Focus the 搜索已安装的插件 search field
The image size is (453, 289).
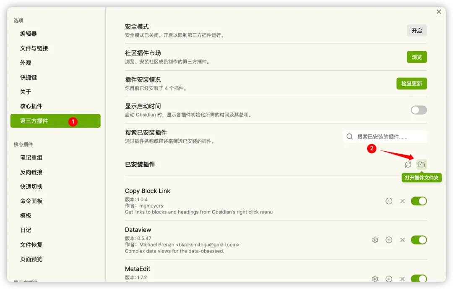coord(385,137)
